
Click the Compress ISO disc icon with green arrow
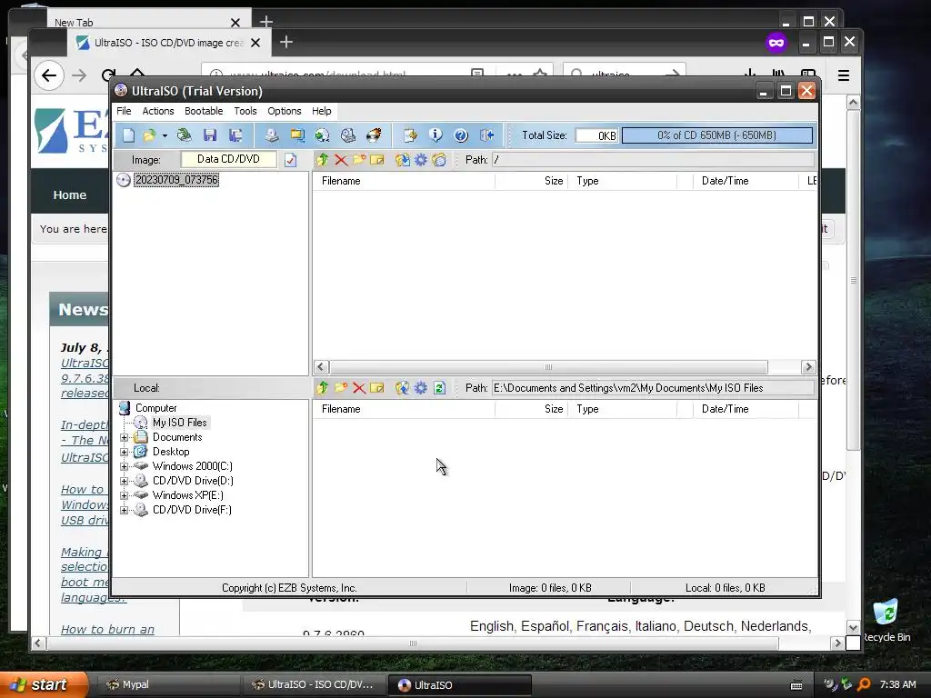pyautogui.click(x=323, y=135)
